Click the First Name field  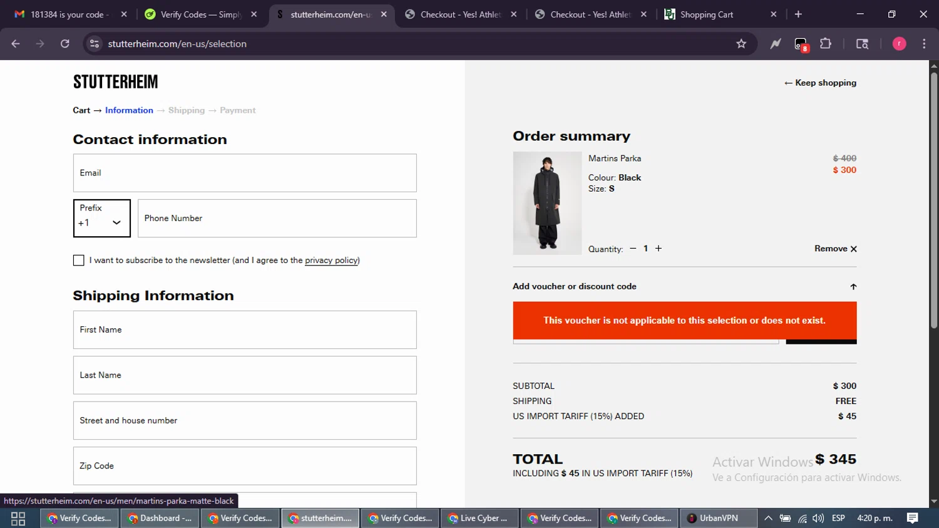245,329
